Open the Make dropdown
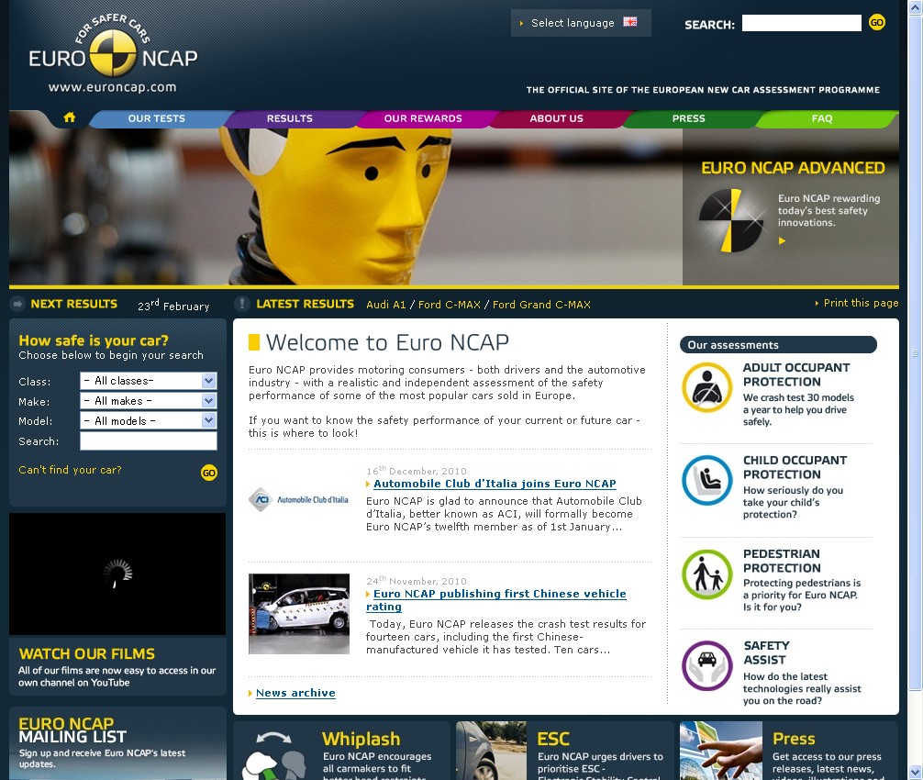 click(149, 401)
